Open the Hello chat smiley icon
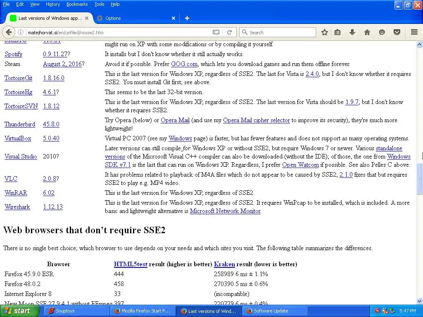This screenshot has height=317, width=423. (x=382, y=32)
